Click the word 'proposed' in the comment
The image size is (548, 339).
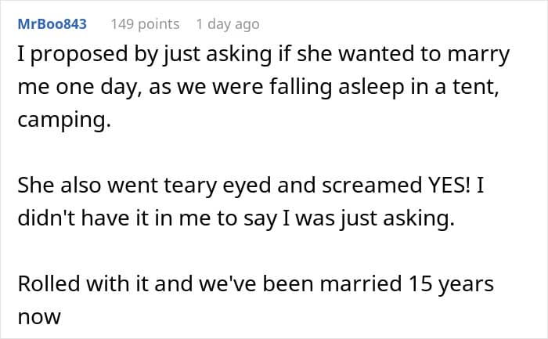click(x=79, y=56)
